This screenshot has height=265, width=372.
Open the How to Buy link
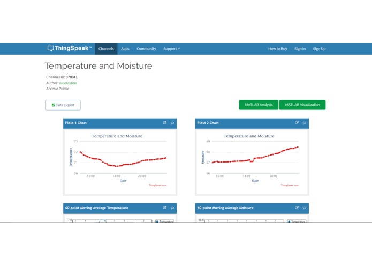(x=278, y=49)
